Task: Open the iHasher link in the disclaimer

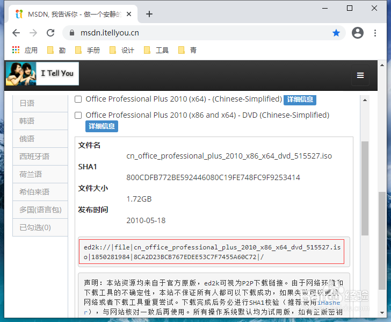Action: pyautogui.click(x=329, y=303)
